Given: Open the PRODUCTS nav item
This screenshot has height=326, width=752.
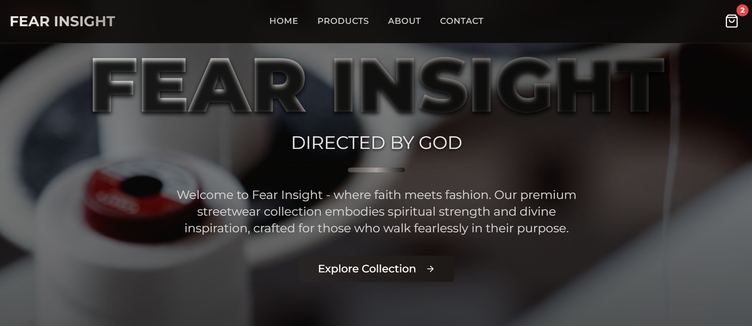Looking at the screenshot, I should tap(343, 21).
